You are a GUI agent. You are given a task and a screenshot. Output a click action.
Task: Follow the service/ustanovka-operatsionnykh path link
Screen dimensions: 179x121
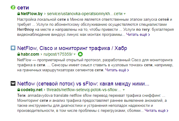point(85,14)
